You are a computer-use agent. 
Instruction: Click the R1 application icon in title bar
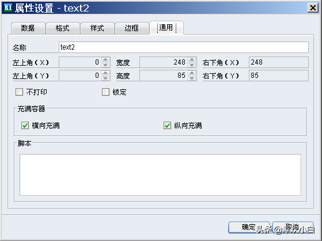[x=8, y=7]
